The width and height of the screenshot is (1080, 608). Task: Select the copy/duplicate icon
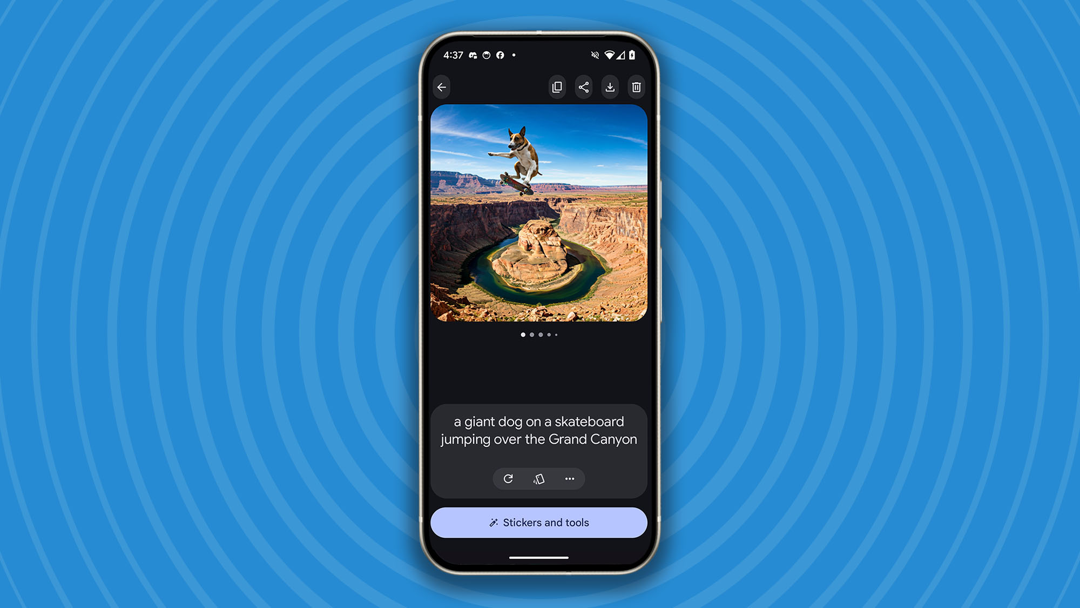557,87
